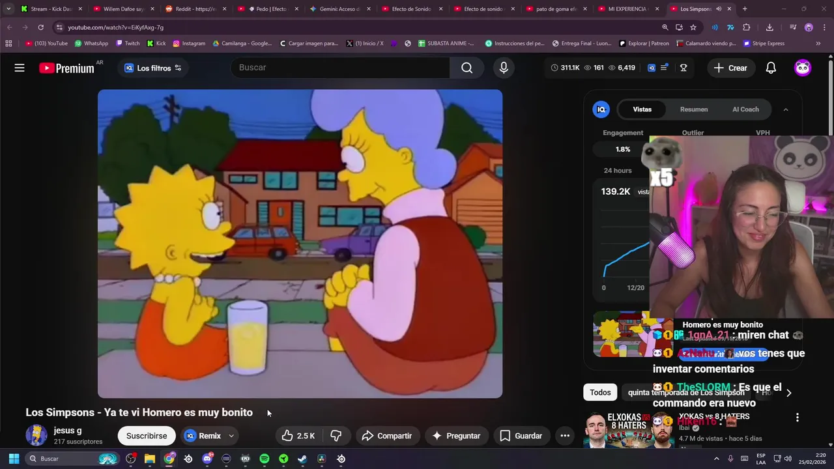
Task: Switch to Gemini browser tab
Action: [339, 9]
